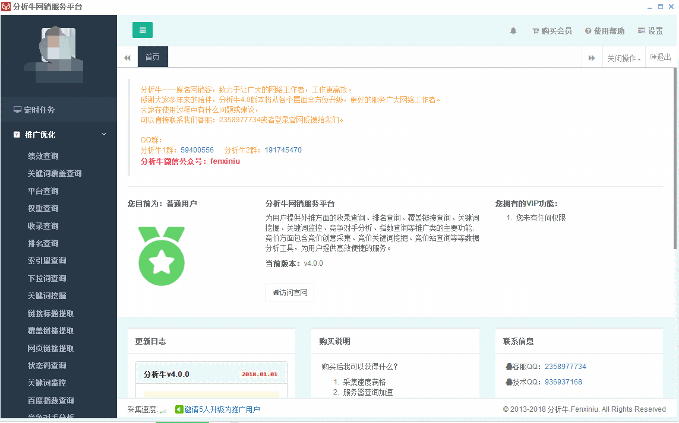This screenshot has height=423, width=679.
Task: Open 使用帮助 via the question-mark icon
Action: tap(588, 31)
